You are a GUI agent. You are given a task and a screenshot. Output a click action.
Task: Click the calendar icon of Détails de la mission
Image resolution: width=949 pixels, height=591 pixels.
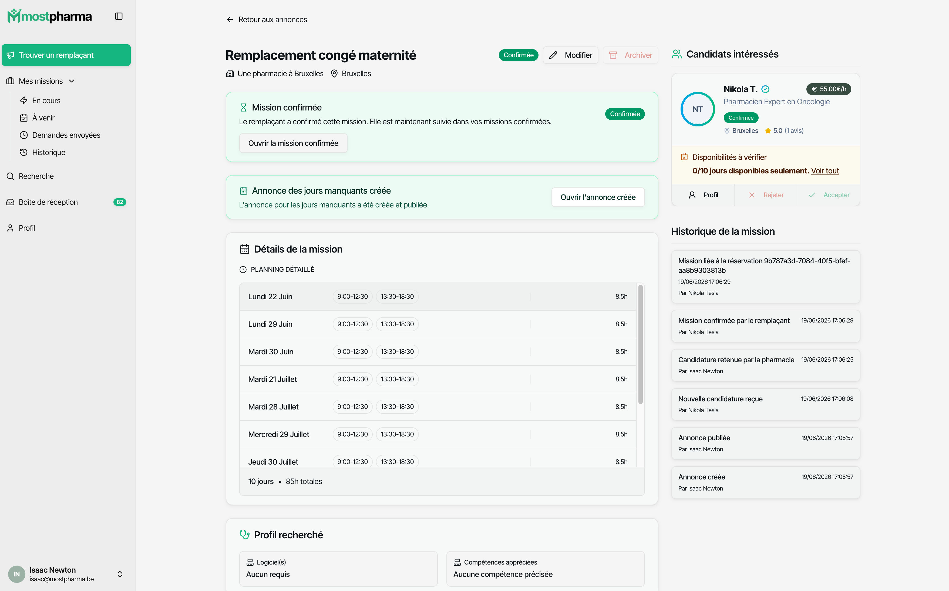(245, 249)
